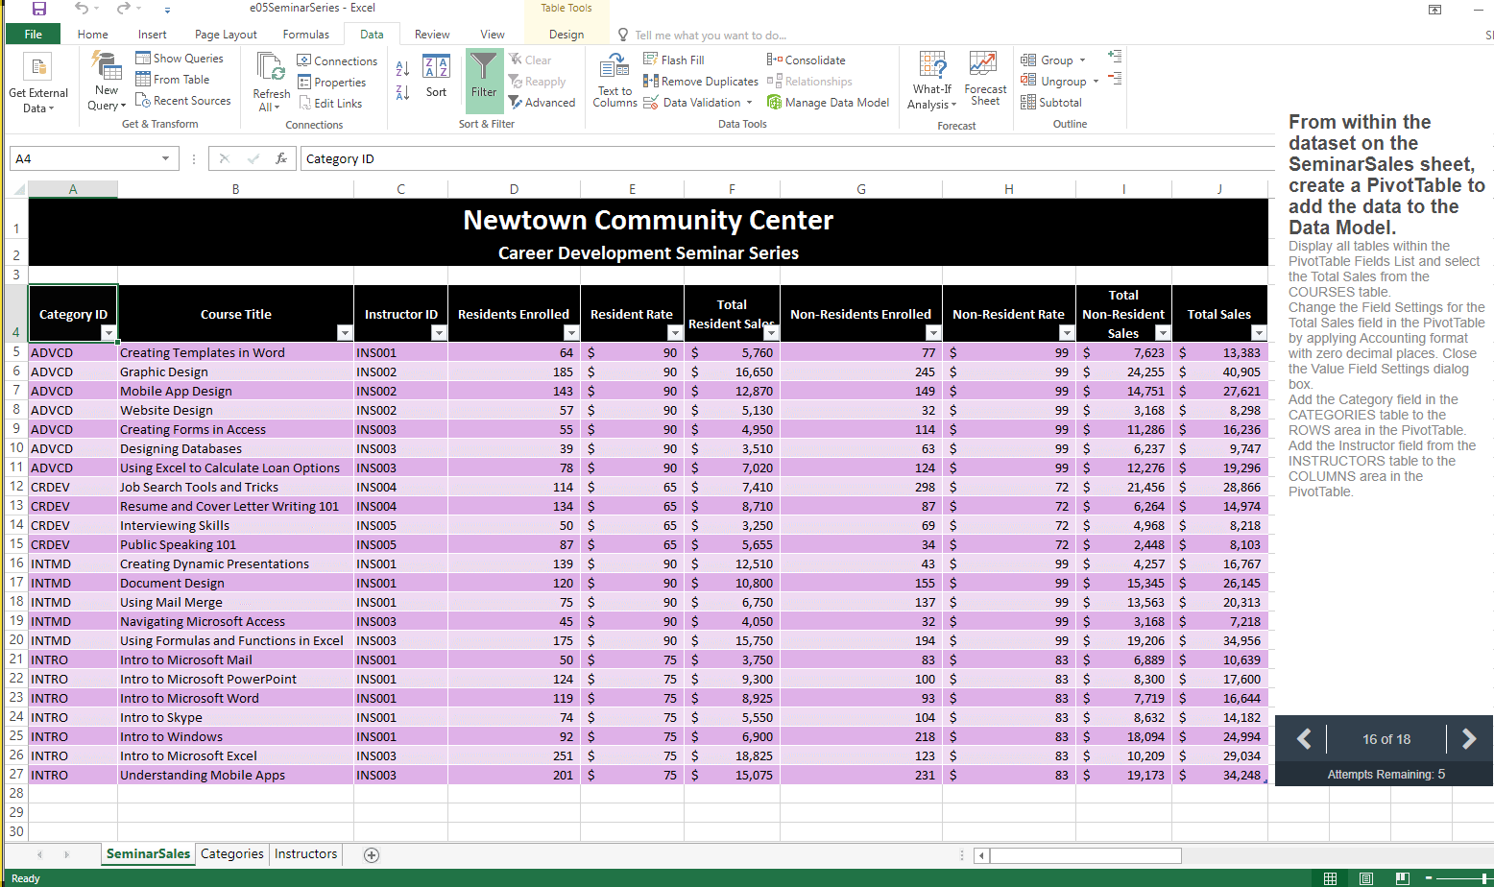Refresh All data connections
The width and height of the screenshot is (1494, 887).
click(270, 81)
